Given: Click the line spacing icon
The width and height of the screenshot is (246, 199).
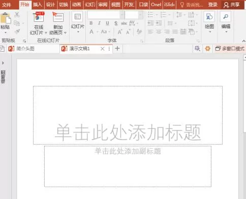Looking at the screenshot, I should [x=179, y=15].
